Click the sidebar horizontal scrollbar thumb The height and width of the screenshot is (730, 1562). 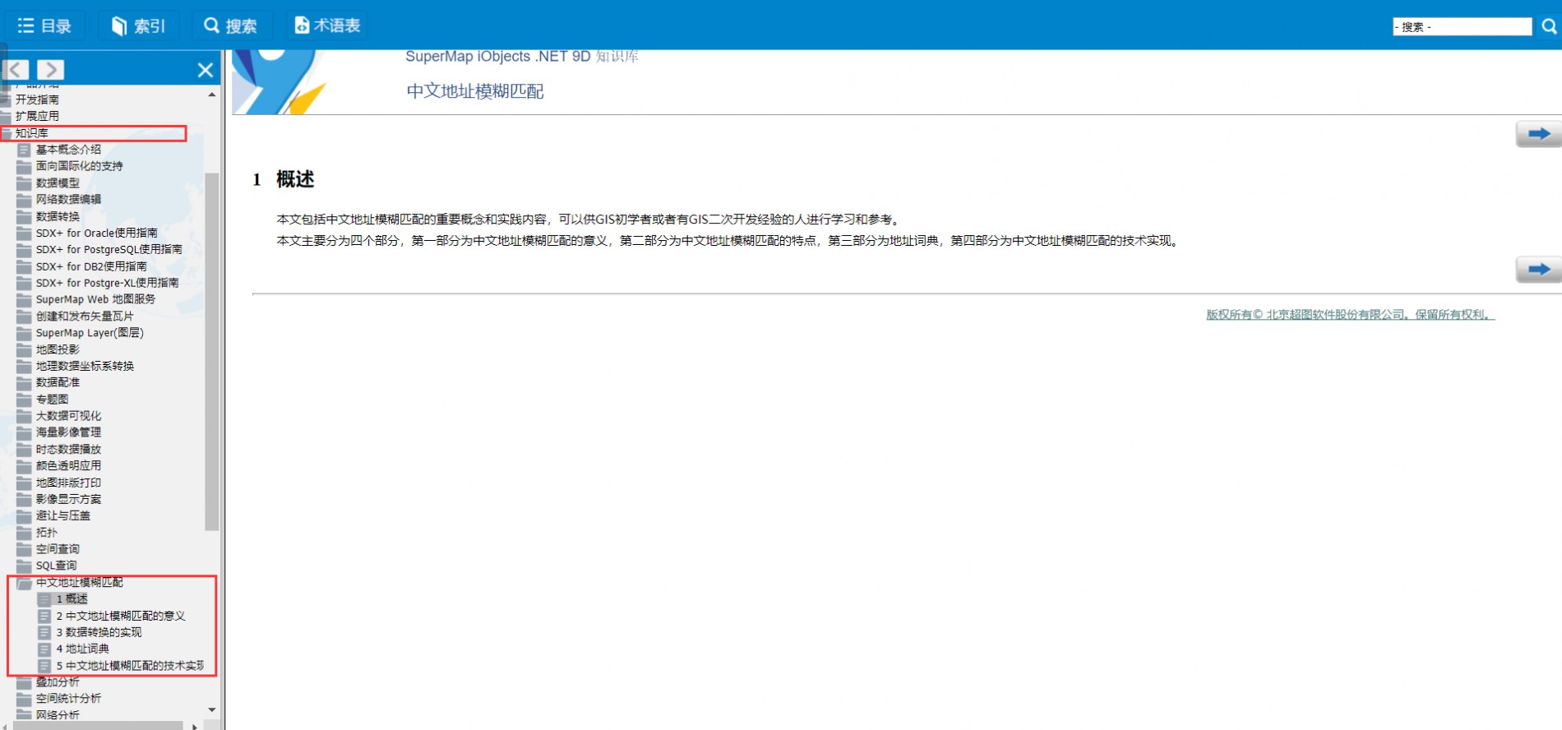tap(97, 726)
